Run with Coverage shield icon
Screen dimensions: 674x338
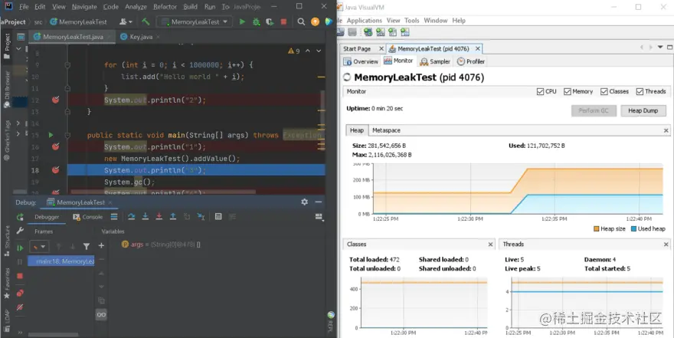pyautogui.click(x=270, y=21)
